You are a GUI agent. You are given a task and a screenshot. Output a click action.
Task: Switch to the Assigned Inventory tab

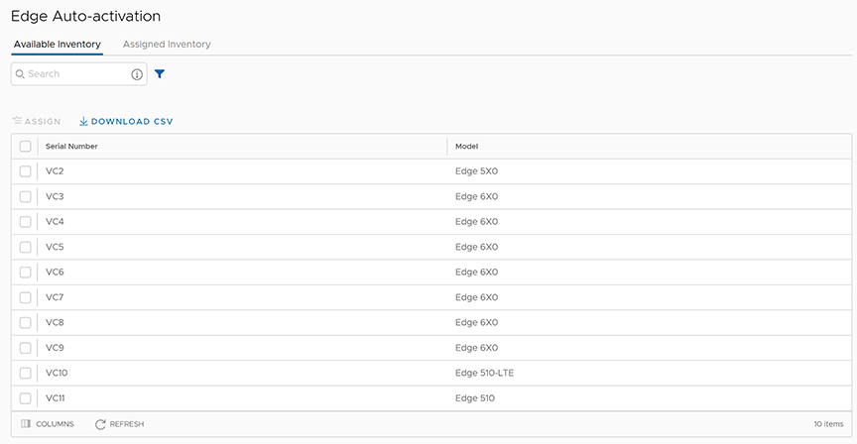(167, 45)
